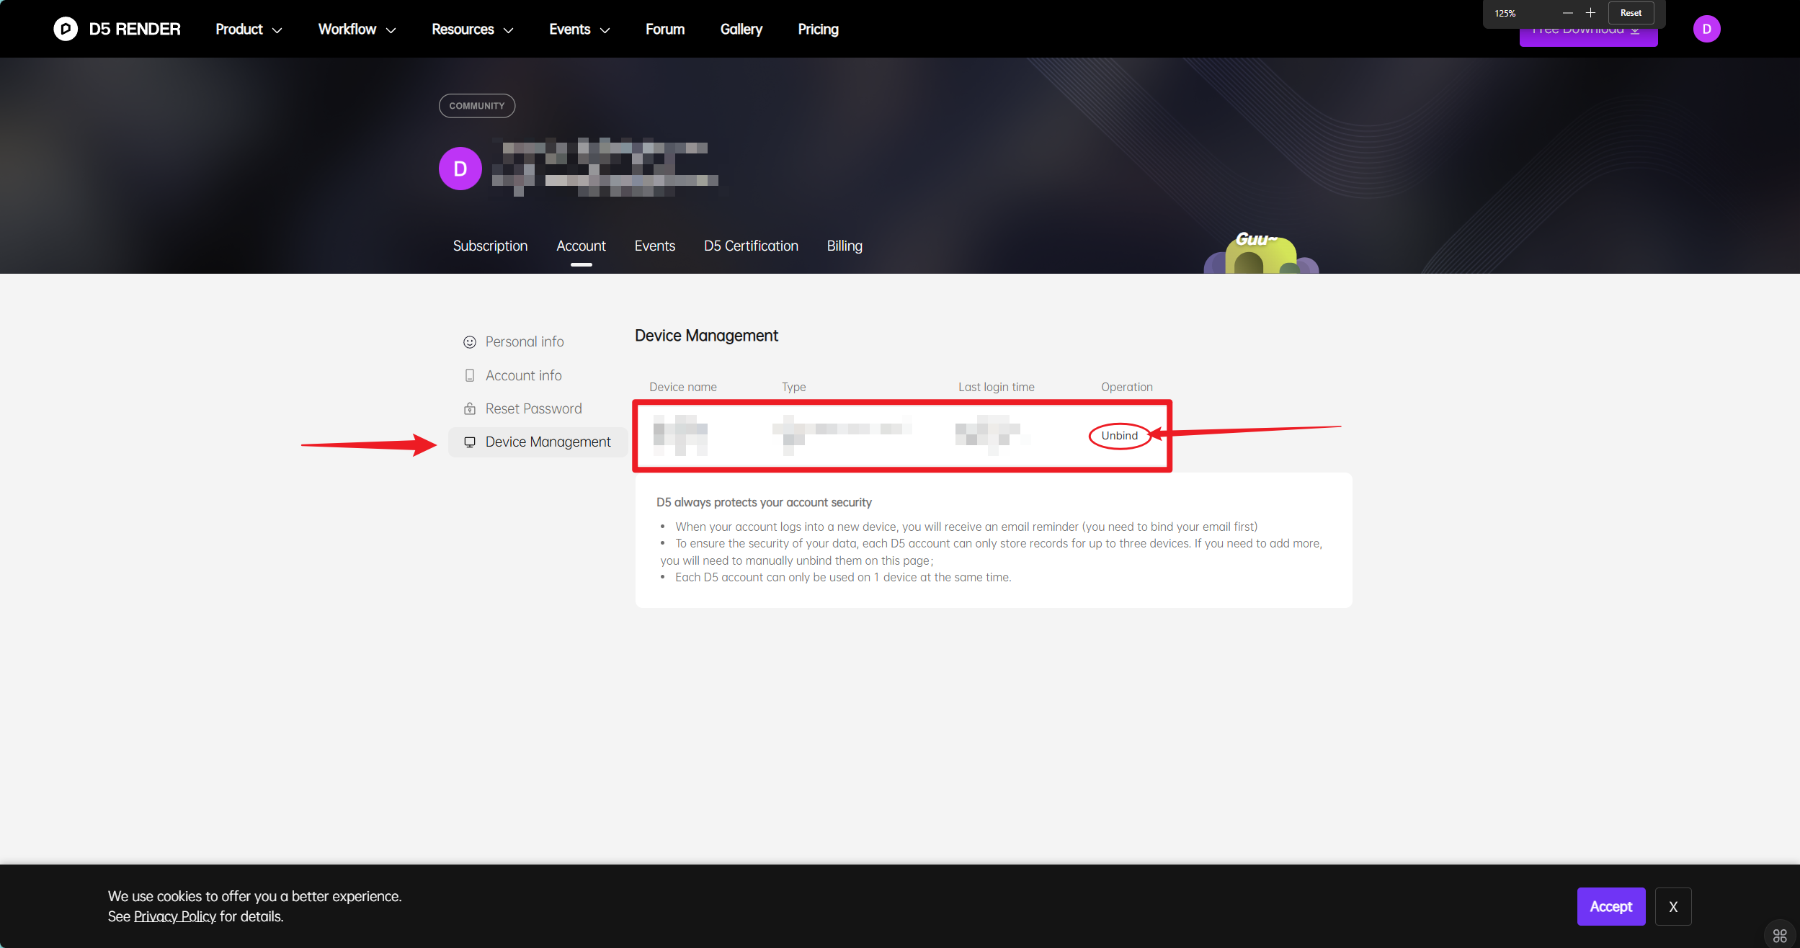The height and width of the screenshot is (948, 1800).
Task: Click the Free Download button
Action: pos(1588,35)
